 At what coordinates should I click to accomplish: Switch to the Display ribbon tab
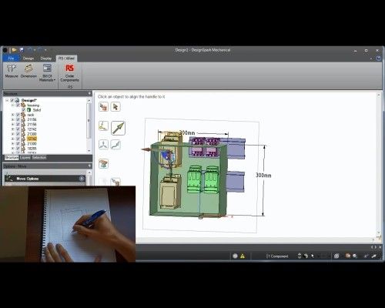pos(46,59)
